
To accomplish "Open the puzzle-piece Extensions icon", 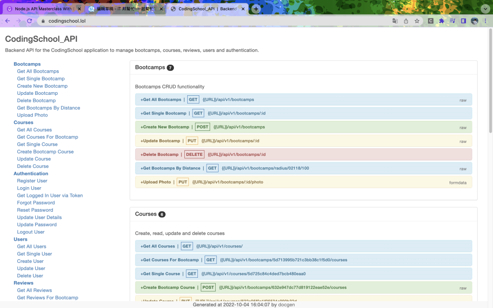I will click(441, 21).
